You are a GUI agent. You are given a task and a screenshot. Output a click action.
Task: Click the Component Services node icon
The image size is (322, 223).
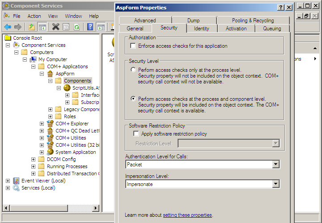point(16,45)
